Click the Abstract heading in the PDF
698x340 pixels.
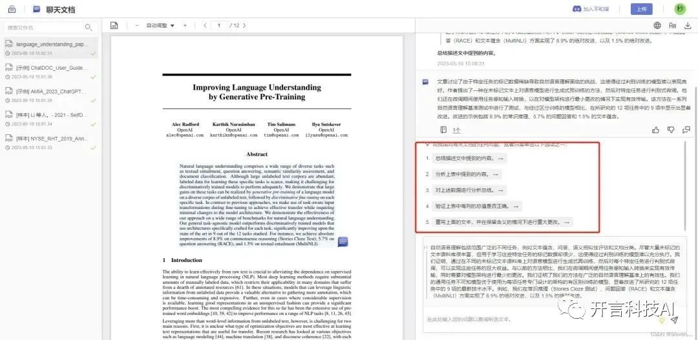click(x=257, y=154)
